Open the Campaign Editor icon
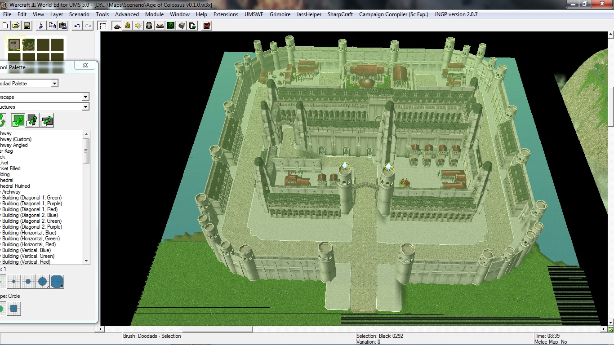The image size is (614, 345). 160,26
